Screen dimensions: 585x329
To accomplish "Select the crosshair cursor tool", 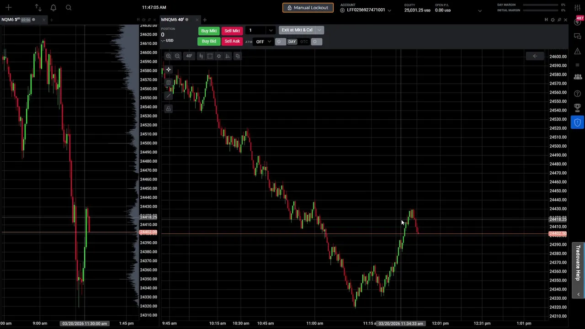I will click(x=168, y=70).
